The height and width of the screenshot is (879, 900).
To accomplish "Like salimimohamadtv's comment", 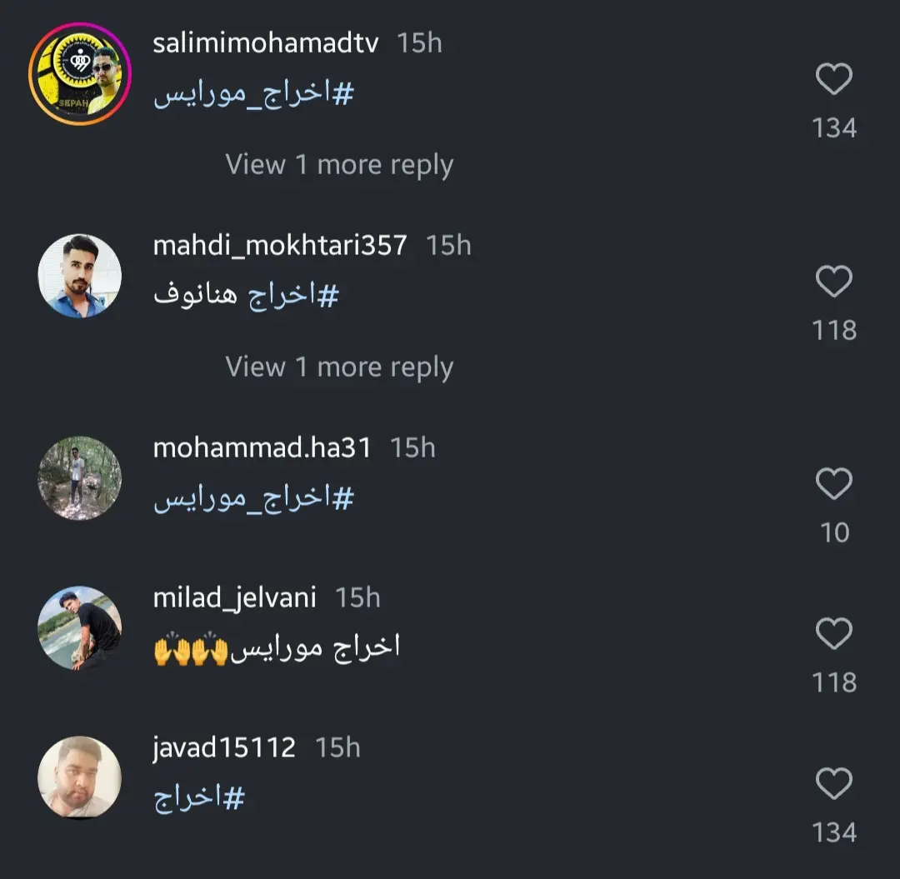I will pyautogui.click(x=833, y=80).
